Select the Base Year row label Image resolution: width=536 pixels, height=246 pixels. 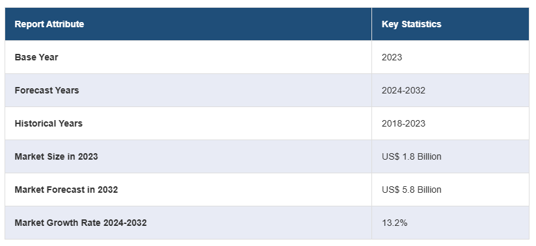pos(36,57)
